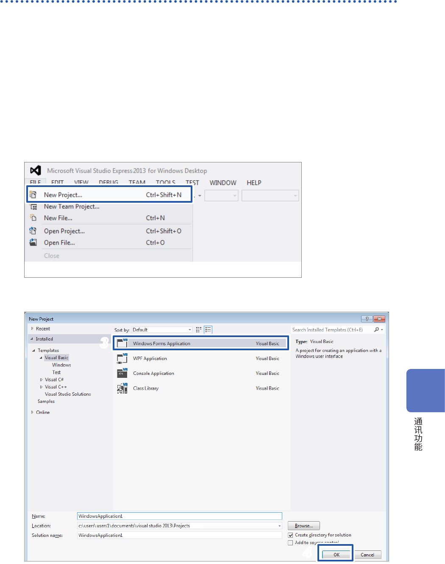Select Samples in the tree
Image resolution: width=445 pixels, height=564 pixels.
(46, 401)
